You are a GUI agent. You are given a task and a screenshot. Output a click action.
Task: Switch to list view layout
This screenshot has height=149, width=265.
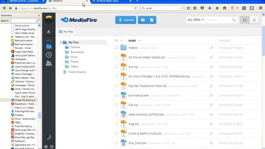click(245, 20)
